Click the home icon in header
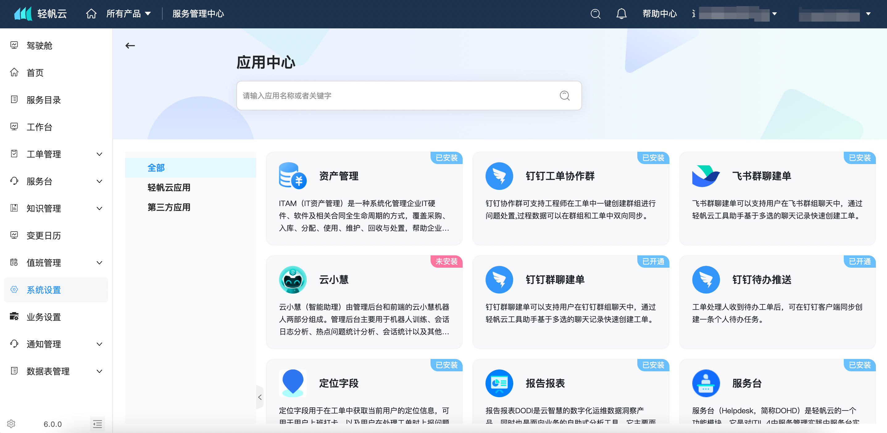This screenshot has height=433, width=887. coord(91,14)
